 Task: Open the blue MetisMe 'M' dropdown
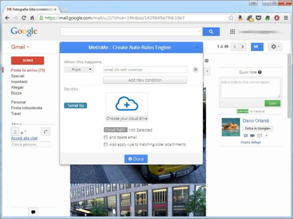click(257, 47)
